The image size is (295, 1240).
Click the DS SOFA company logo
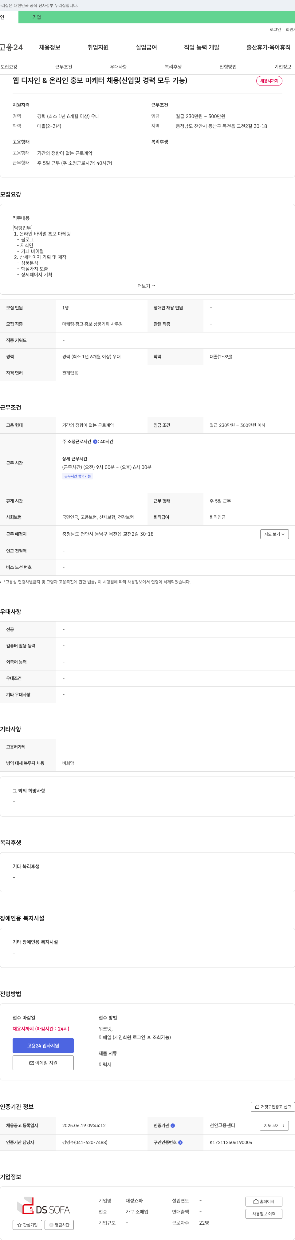pyautogui.click(x=43, y=1206)
